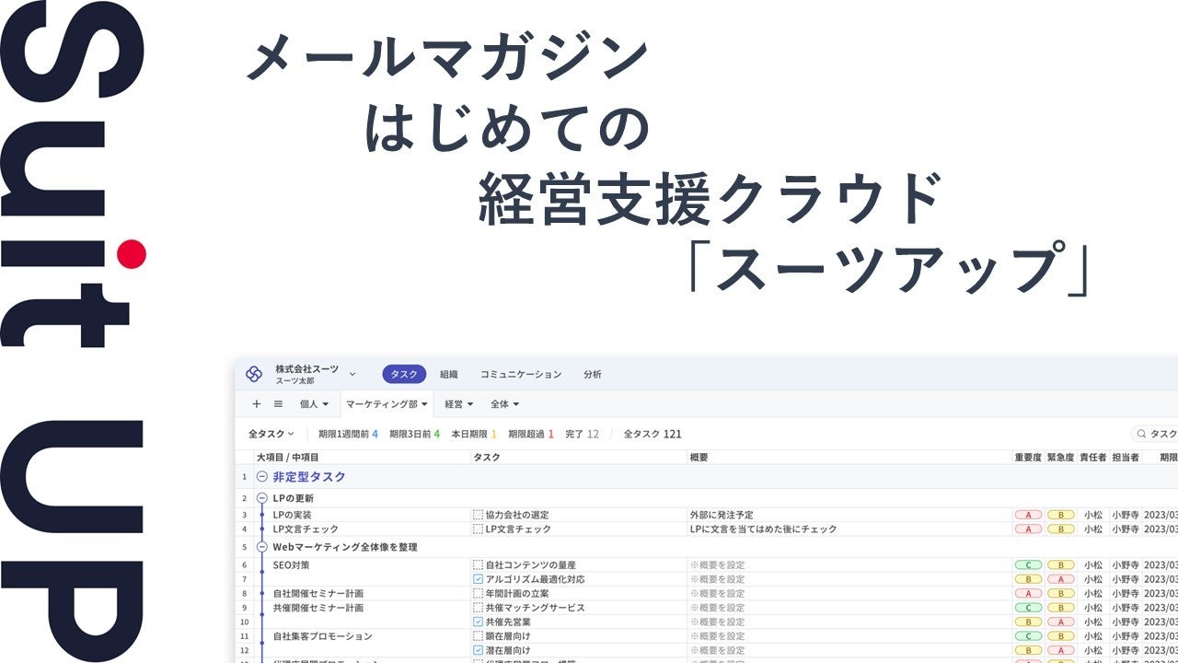
Task: Click ※概要を設定 for 年間計画の立案
Action: point(717,594)
